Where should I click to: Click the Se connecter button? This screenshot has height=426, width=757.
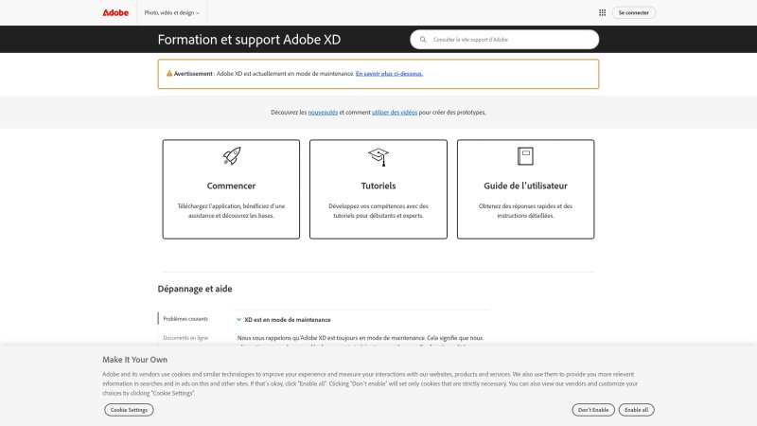[633, 12]
